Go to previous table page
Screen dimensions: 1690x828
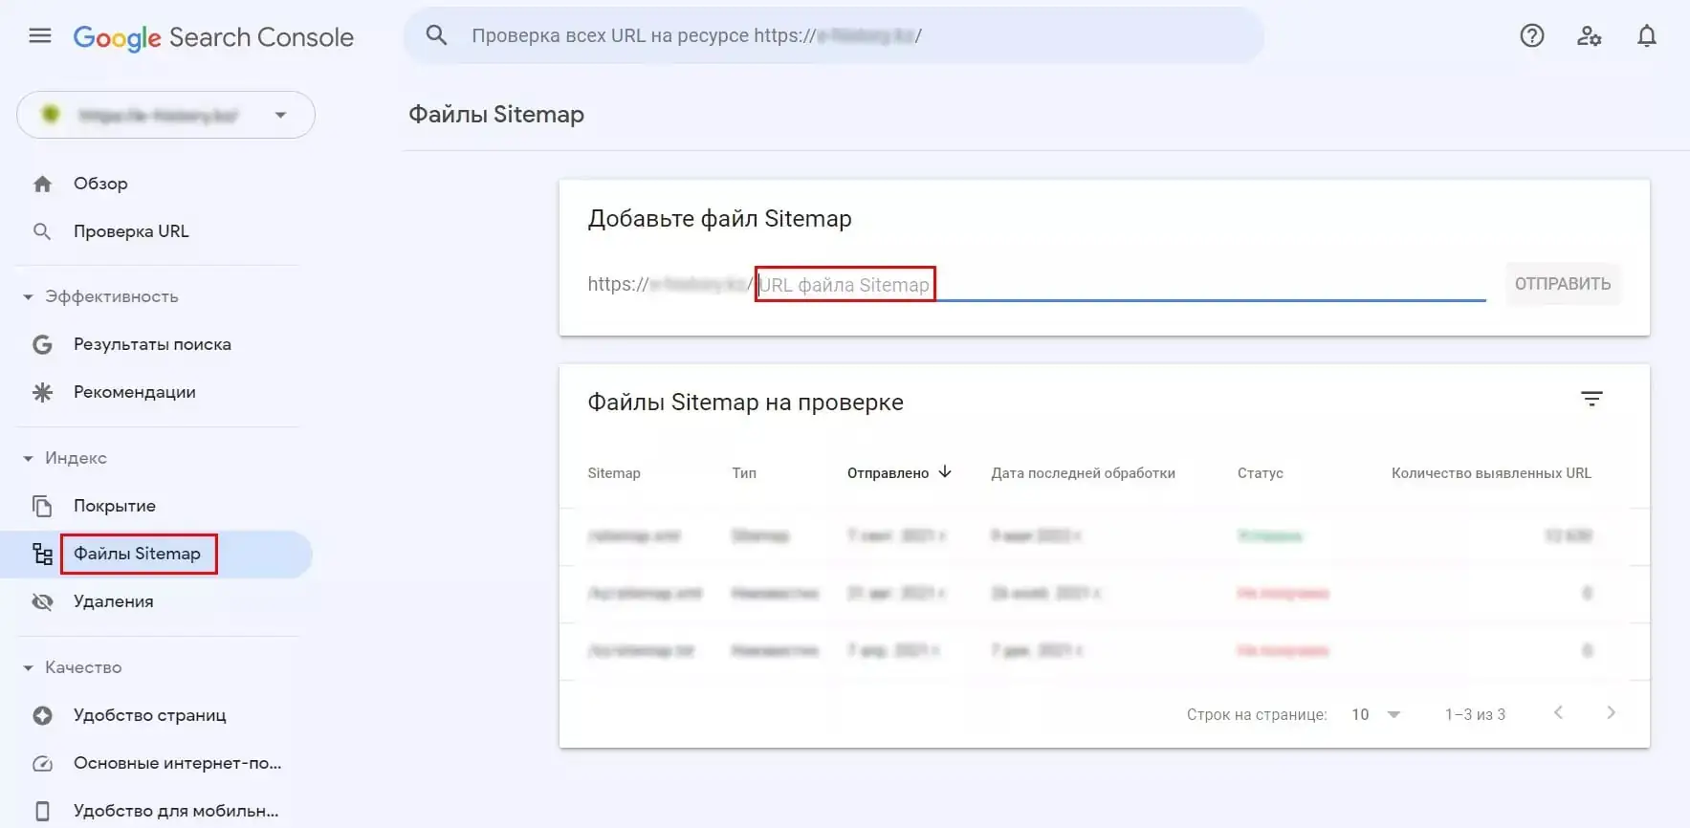[x=1558, y=712]
